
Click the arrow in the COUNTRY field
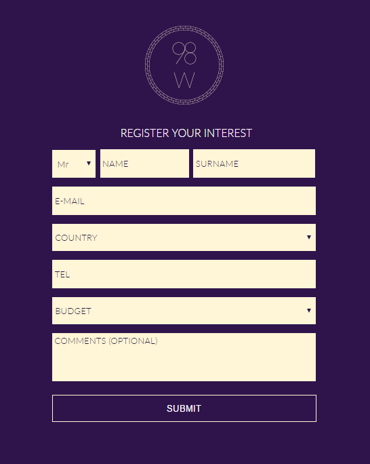[x=309, y=237]
